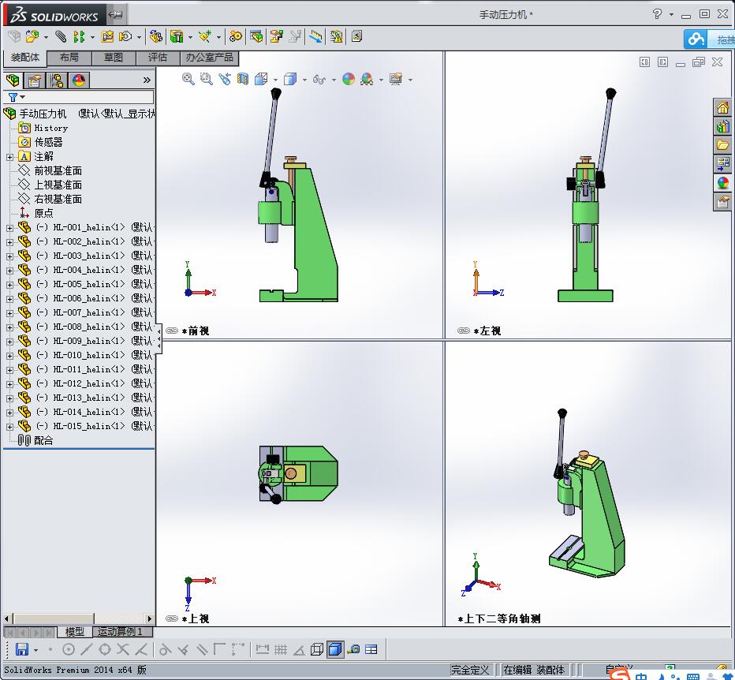This screenshot has width=735, height=680.
Task: Open View Palette icon in task pane
Action: point(722,163)
